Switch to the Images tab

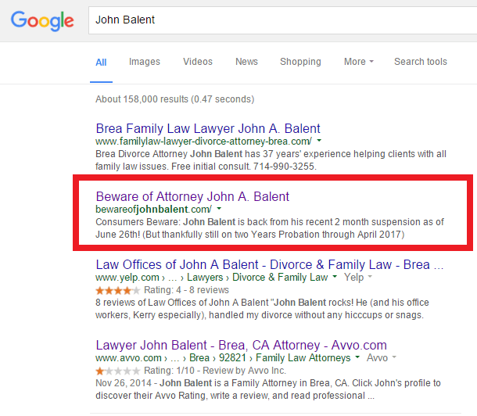[x=145, y=62]
